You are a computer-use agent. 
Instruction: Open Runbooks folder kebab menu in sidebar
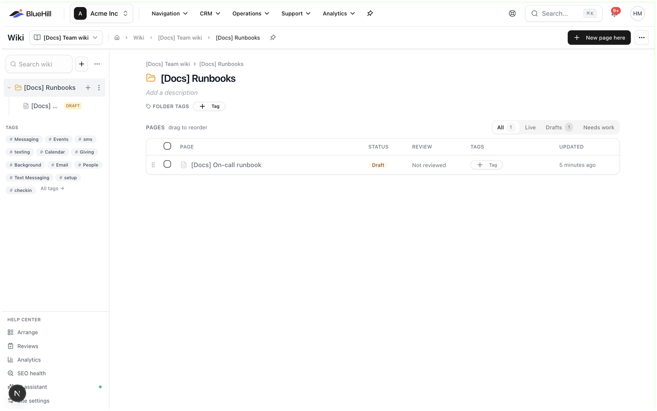tap(99, 88)
